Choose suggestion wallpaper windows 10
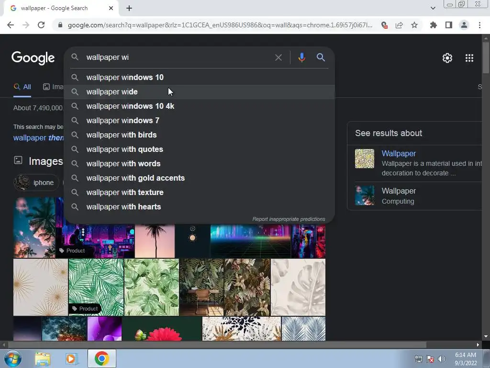Viewport: 490px width, 368px height. click(x=200, y=77)
